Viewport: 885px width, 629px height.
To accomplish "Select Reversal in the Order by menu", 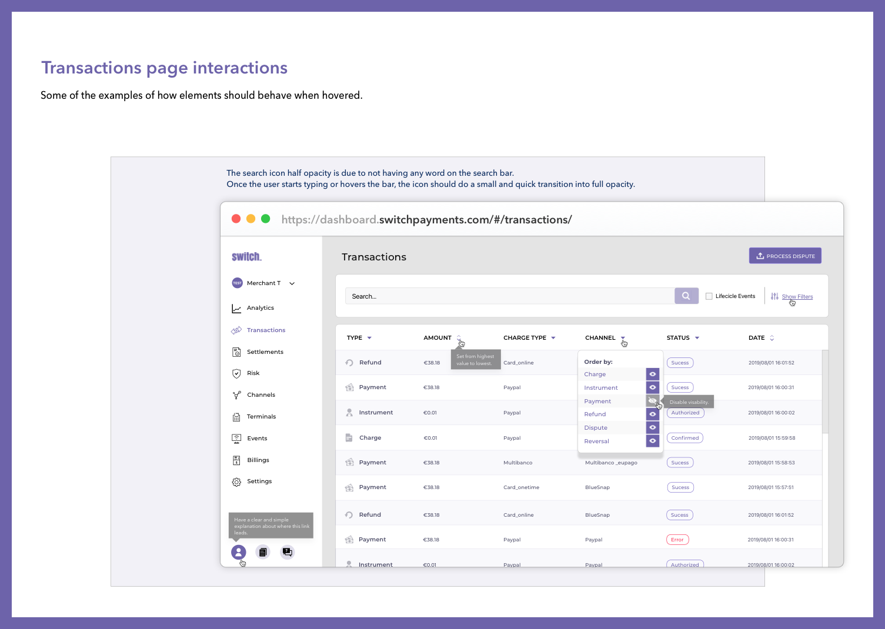I will [597, 441].
